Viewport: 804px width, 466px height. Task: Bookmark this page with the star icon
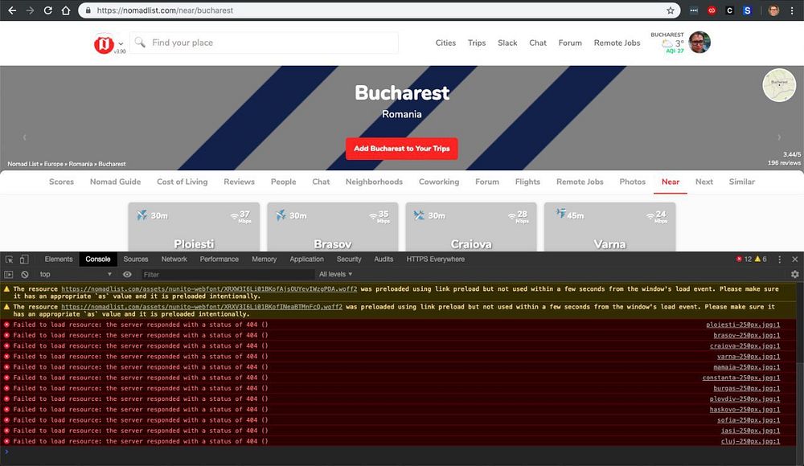[671, 10]
